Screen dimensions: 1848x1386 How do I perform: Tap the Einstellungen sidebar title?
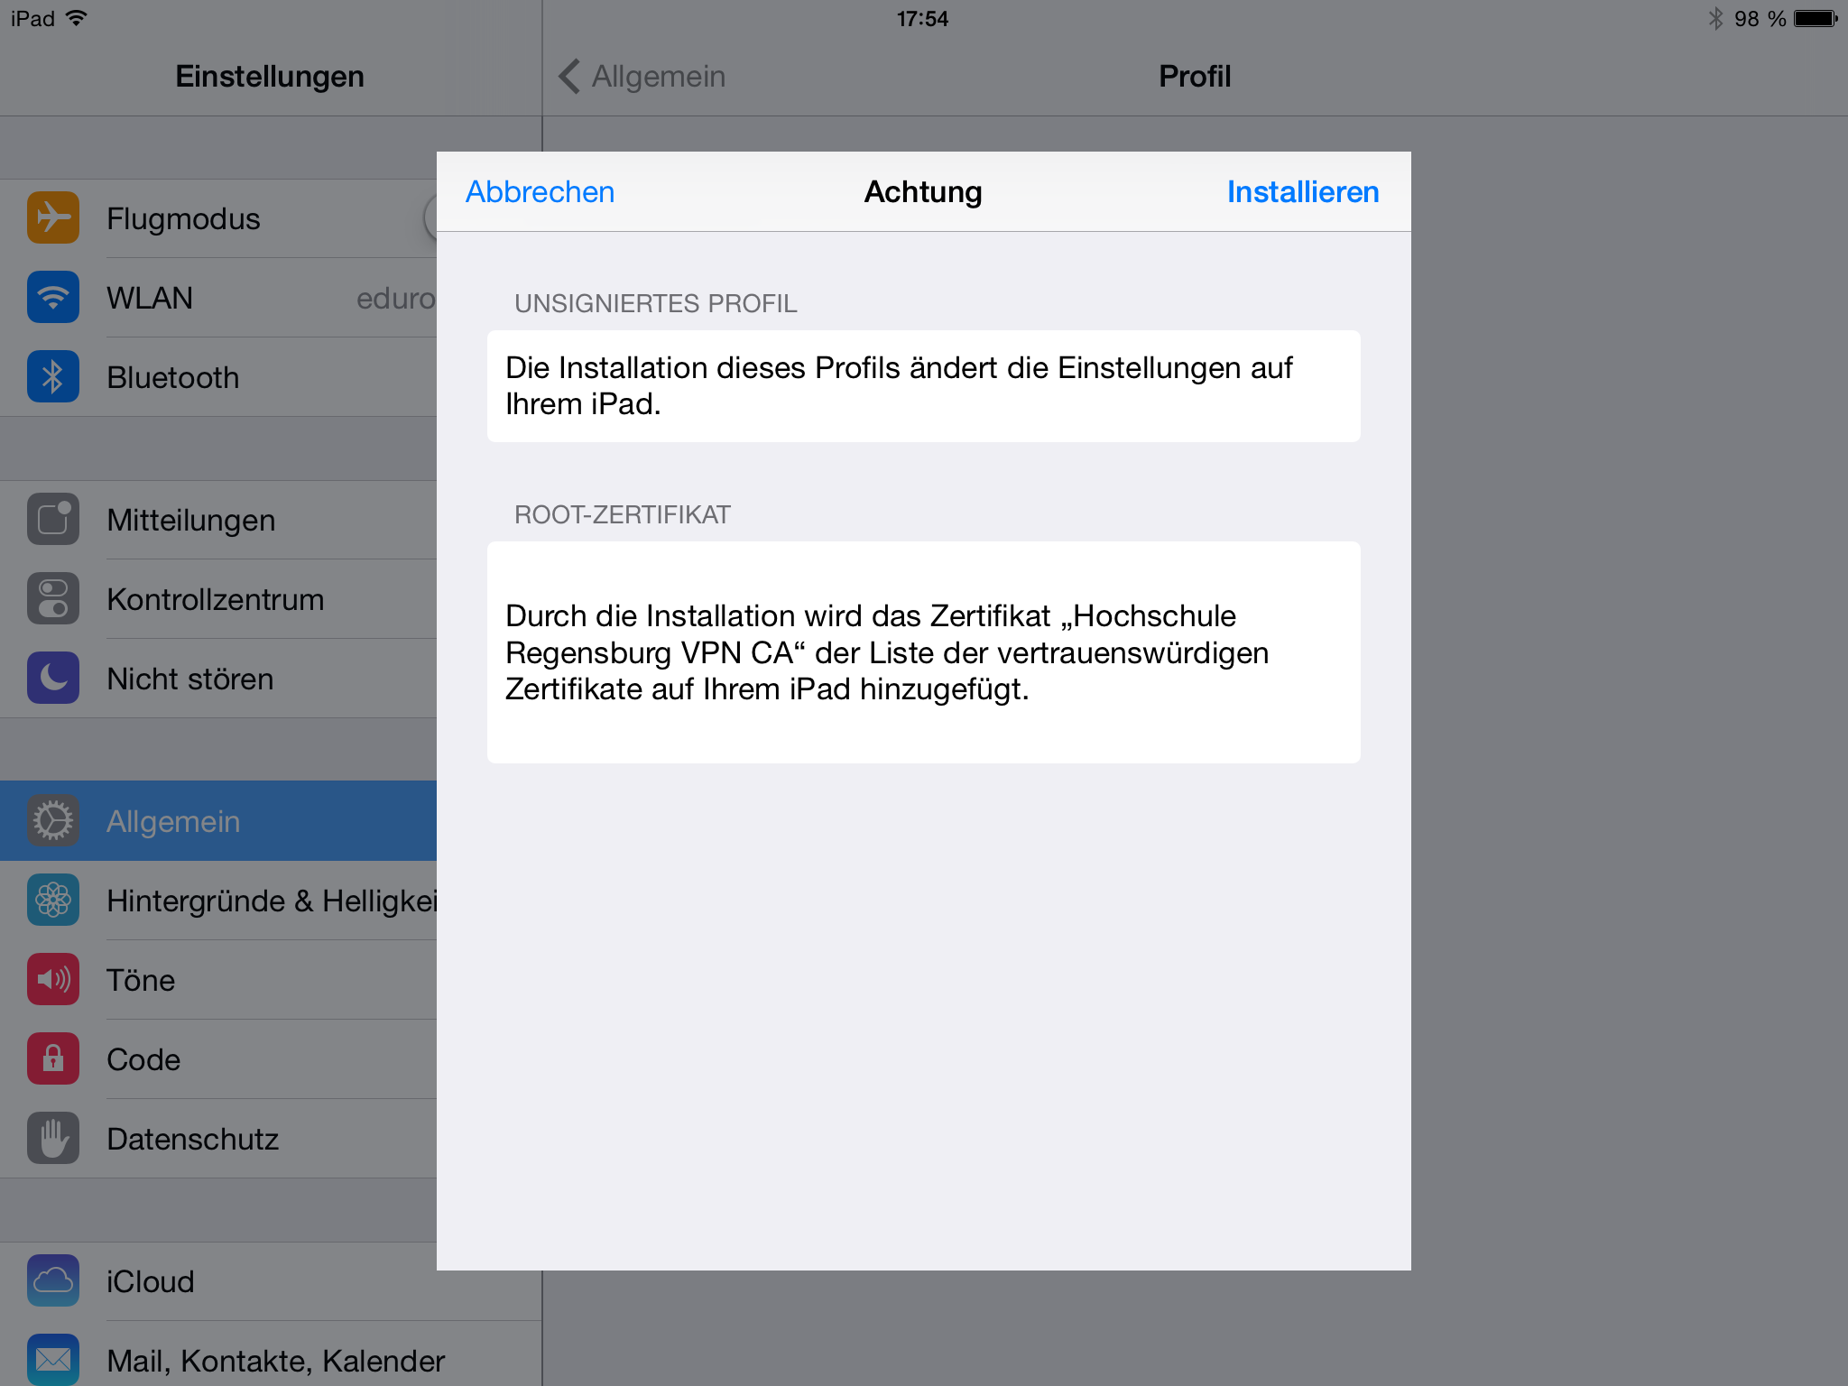(270, 77)
